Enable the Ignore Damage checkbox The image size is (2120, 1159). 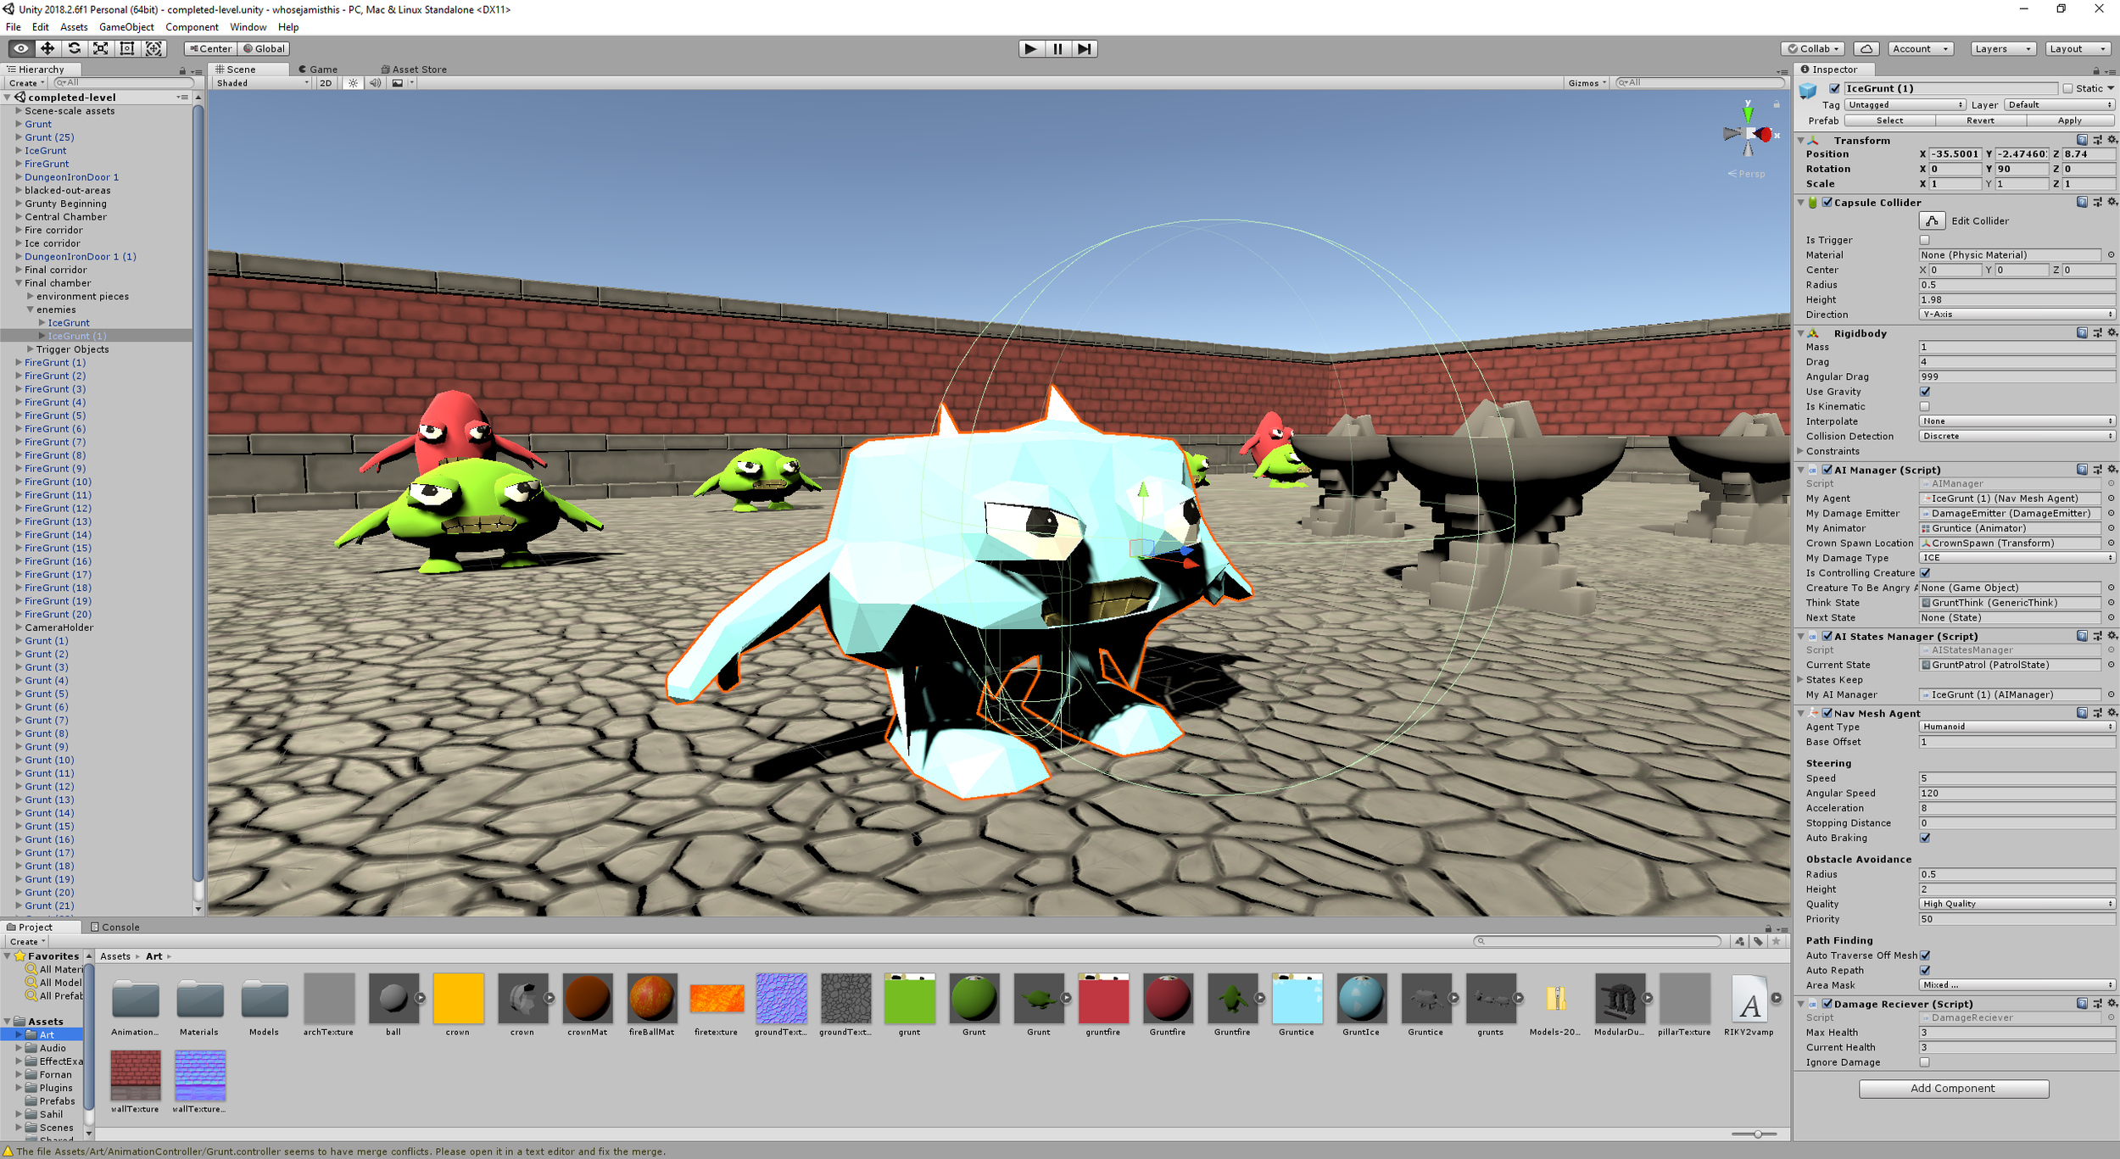(x=1924, y=1062)
